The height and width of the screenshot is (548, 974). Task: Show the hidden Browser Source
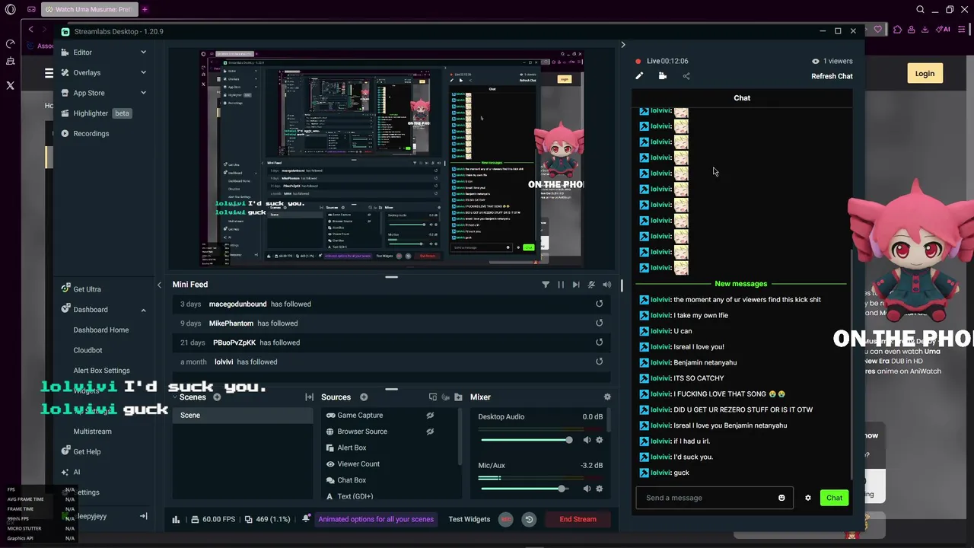(430, 432)
